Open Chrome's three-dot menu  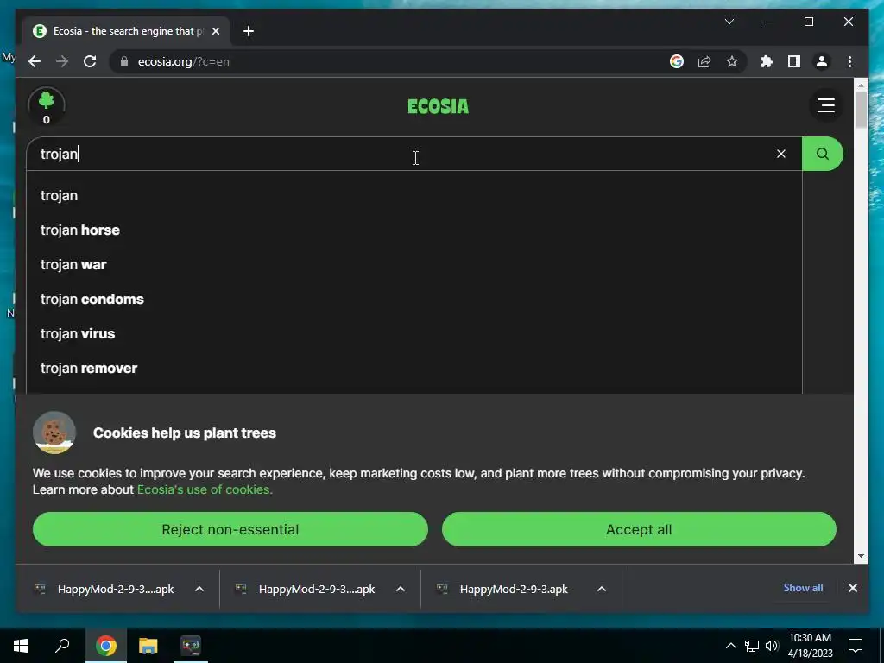click(849, 61)
